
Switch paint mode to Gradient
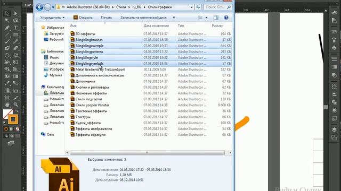pyautogui.click(x=12, y=129)
